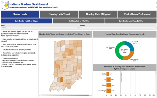
Task: Click the 'Vanderburgh' county label
Action: (x=102, y=91)
